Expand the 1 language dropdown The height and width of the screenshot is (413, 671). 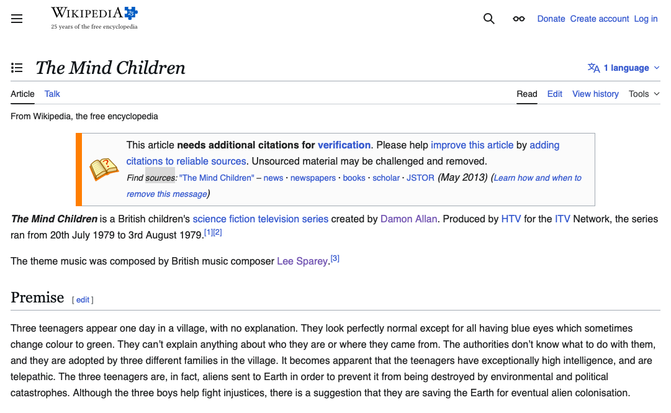pos(624,68)
